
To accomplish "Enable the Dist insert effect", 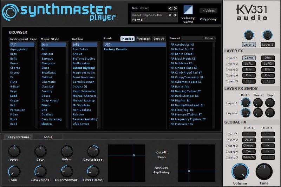I will pyautogui.click(x=268, y=58).
